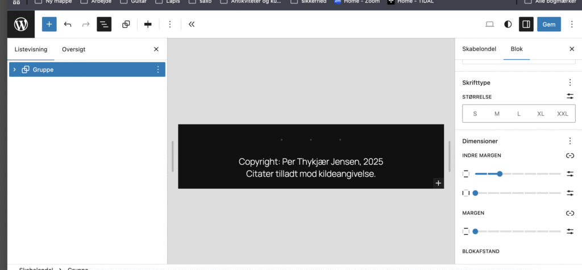Click the Group block icon in the toolbar
The image size is (582, 270).
[x=126, y=24]
